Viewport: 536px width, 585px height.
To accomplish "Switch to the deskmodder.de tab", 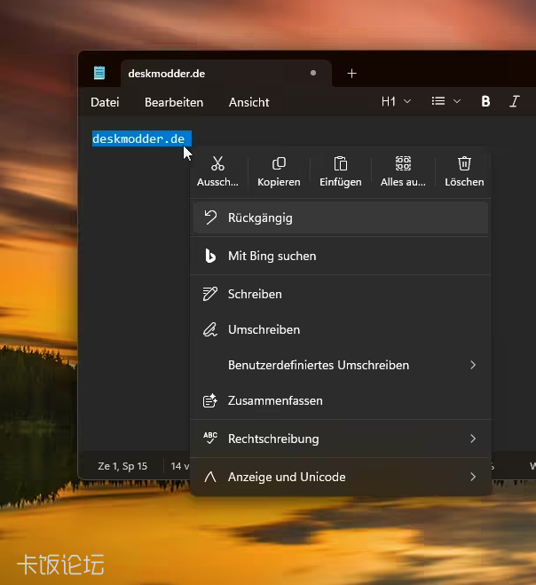I will (226, 74).
